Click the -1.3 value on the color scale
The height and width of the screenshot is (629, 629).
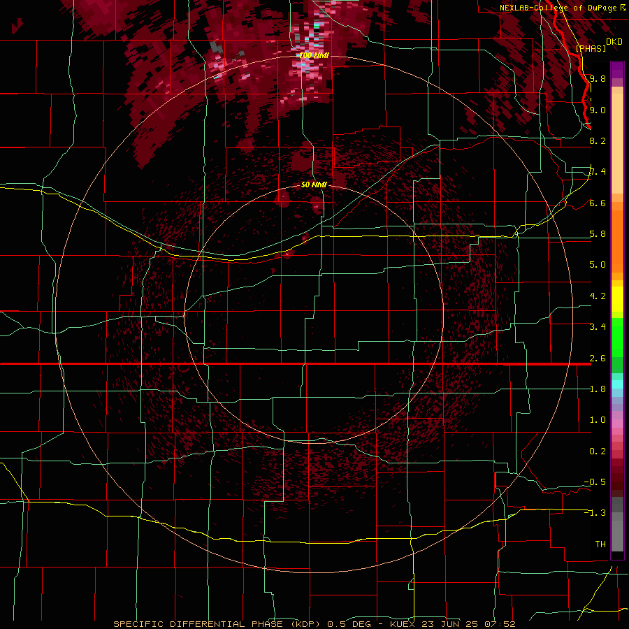pyautogui.click(x=595, y=513)
